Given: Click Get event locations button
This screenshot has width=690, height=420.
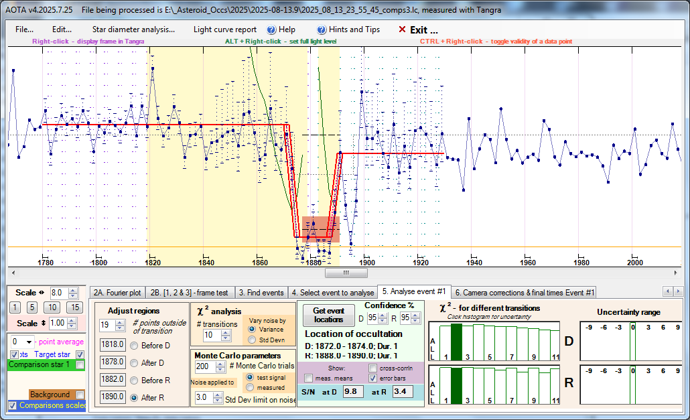Looking at the screenshot, I should [x=328, y=314].
